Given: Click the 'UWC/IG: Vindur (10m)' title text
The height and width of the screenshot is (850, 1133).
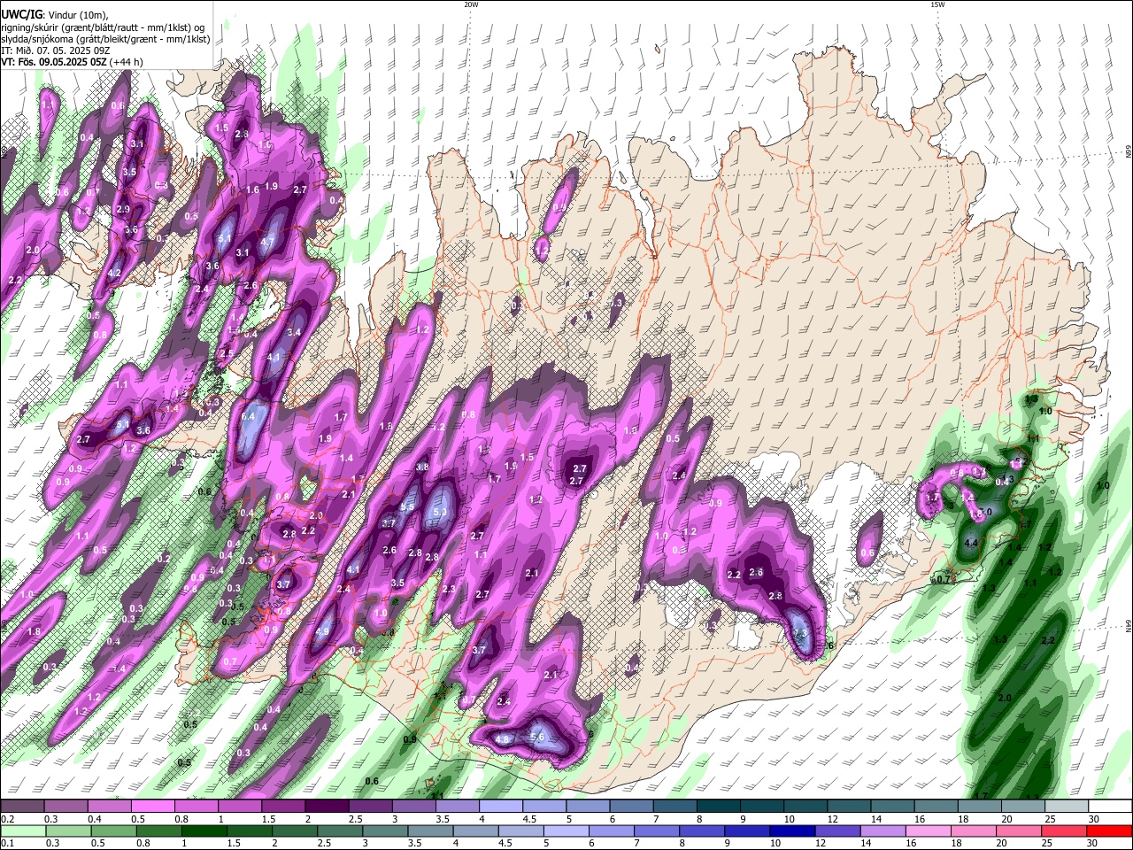Looking at the screenshot, I should pyautogui.click(x=55, y=15).
